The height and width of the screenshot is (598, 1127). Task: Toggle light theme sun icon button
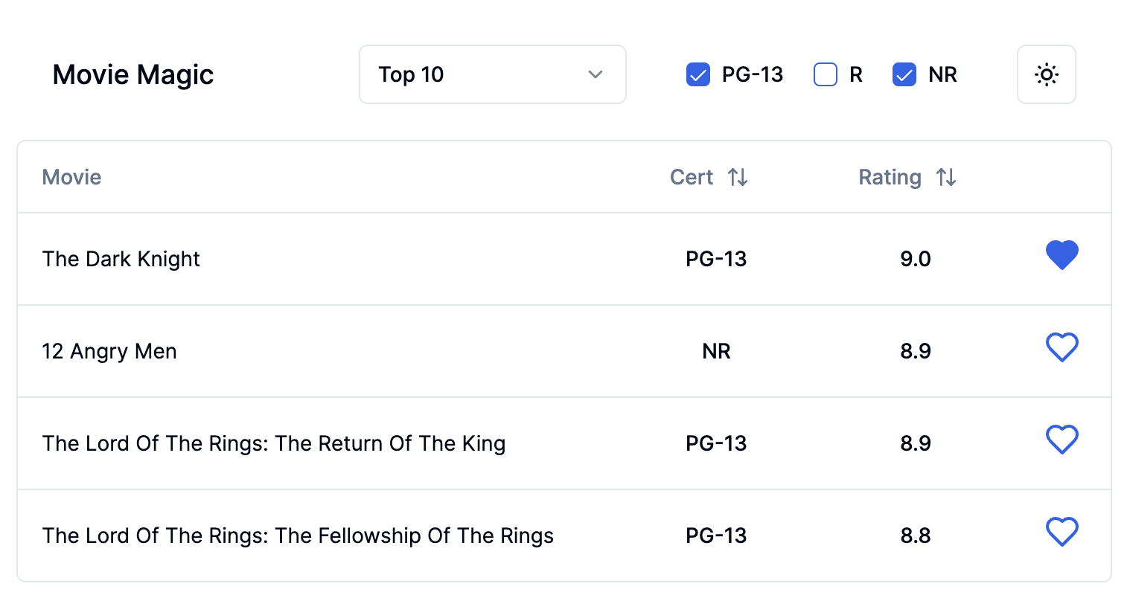click(x=1047, y=74)
